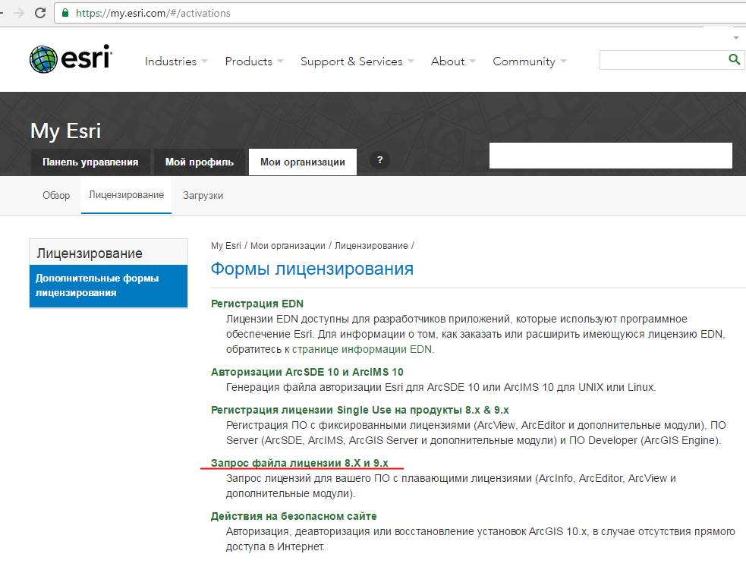
Task: Expand the Support & Services dropdown
Action: click(357, 61)
